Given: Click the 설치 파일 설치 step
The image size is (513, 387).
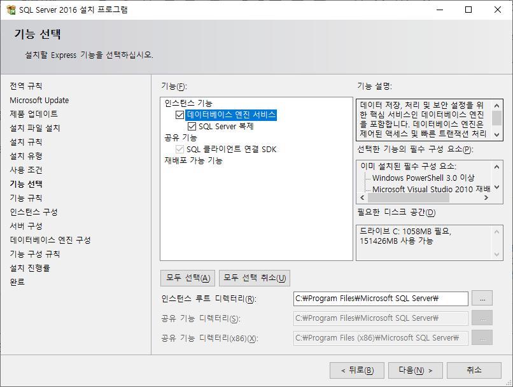Looking at the screenshot, I should click(35, 128).
